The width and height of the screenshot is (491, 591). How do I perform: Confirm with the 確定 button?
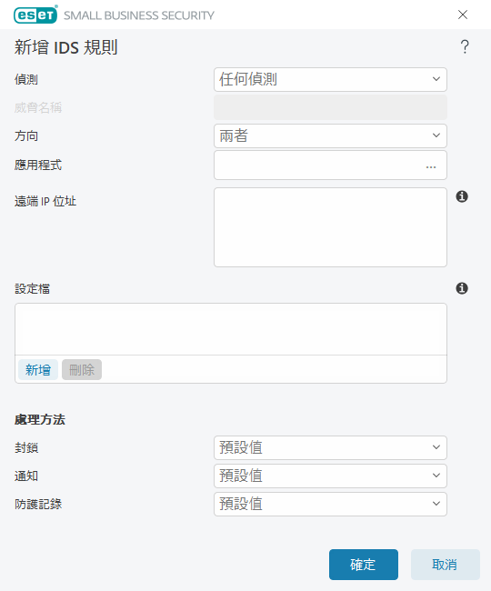[364, 565]
